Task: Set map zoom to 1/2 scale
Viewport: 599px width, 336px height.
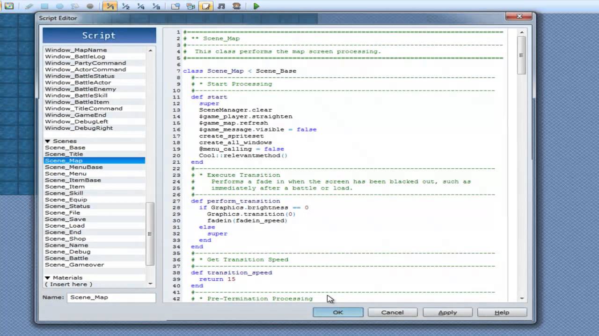Action: 125,6
